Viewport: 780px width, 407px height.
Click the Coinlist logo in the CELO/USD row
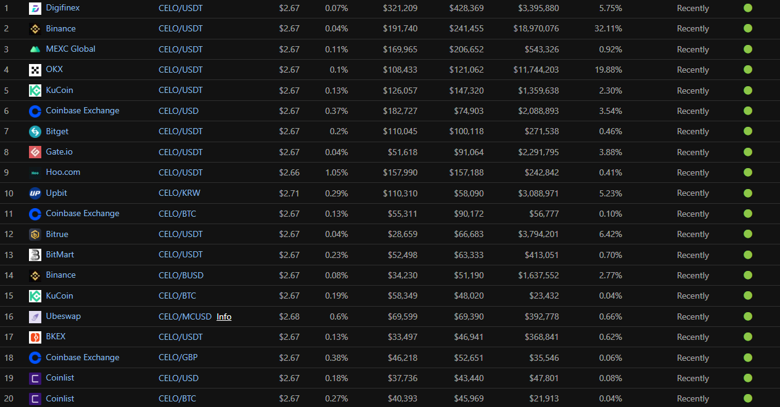click(35, 378)
